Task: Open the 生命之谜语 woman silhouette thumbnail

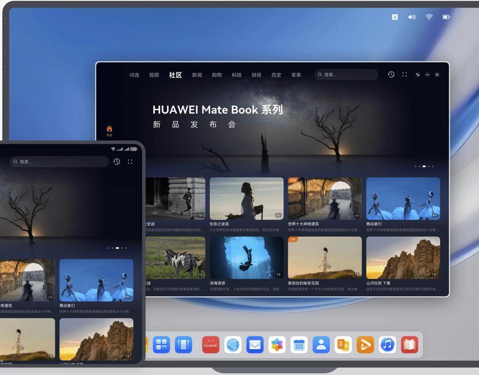Action: pos(246,198)
